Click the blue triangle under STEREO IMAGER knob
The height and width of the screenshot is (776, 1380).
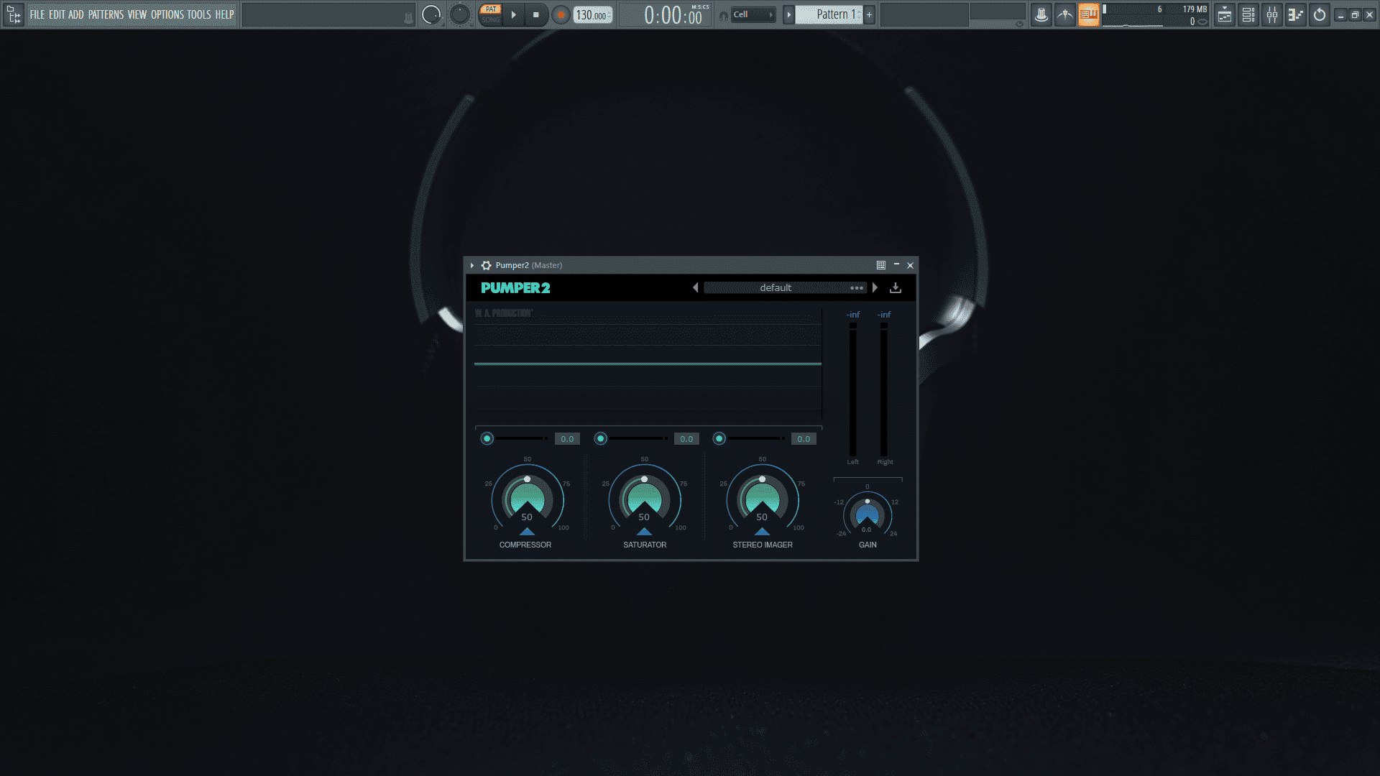pos(762,532)
